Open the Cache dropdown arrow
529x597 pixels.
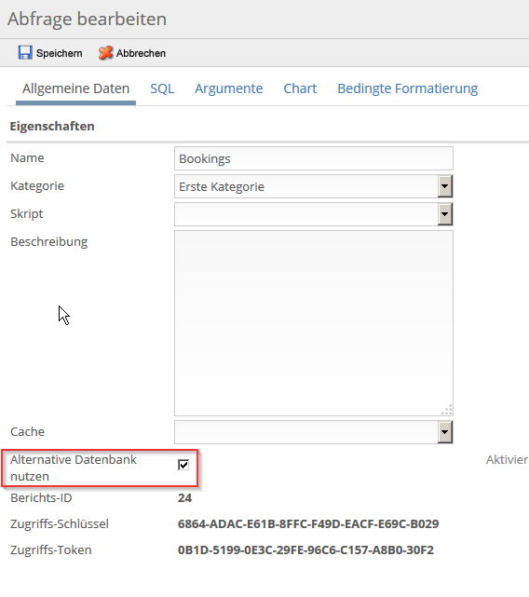445,432
